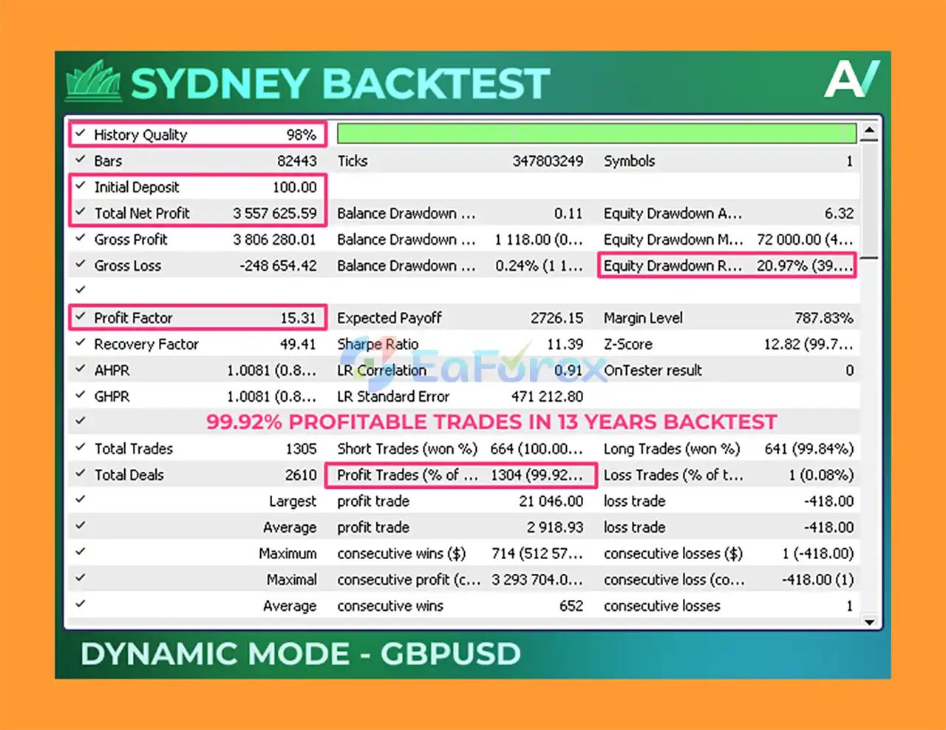Click the scrollbar down arrow
The height and width of the screenshot is (730, 946).
click(870, 622)
